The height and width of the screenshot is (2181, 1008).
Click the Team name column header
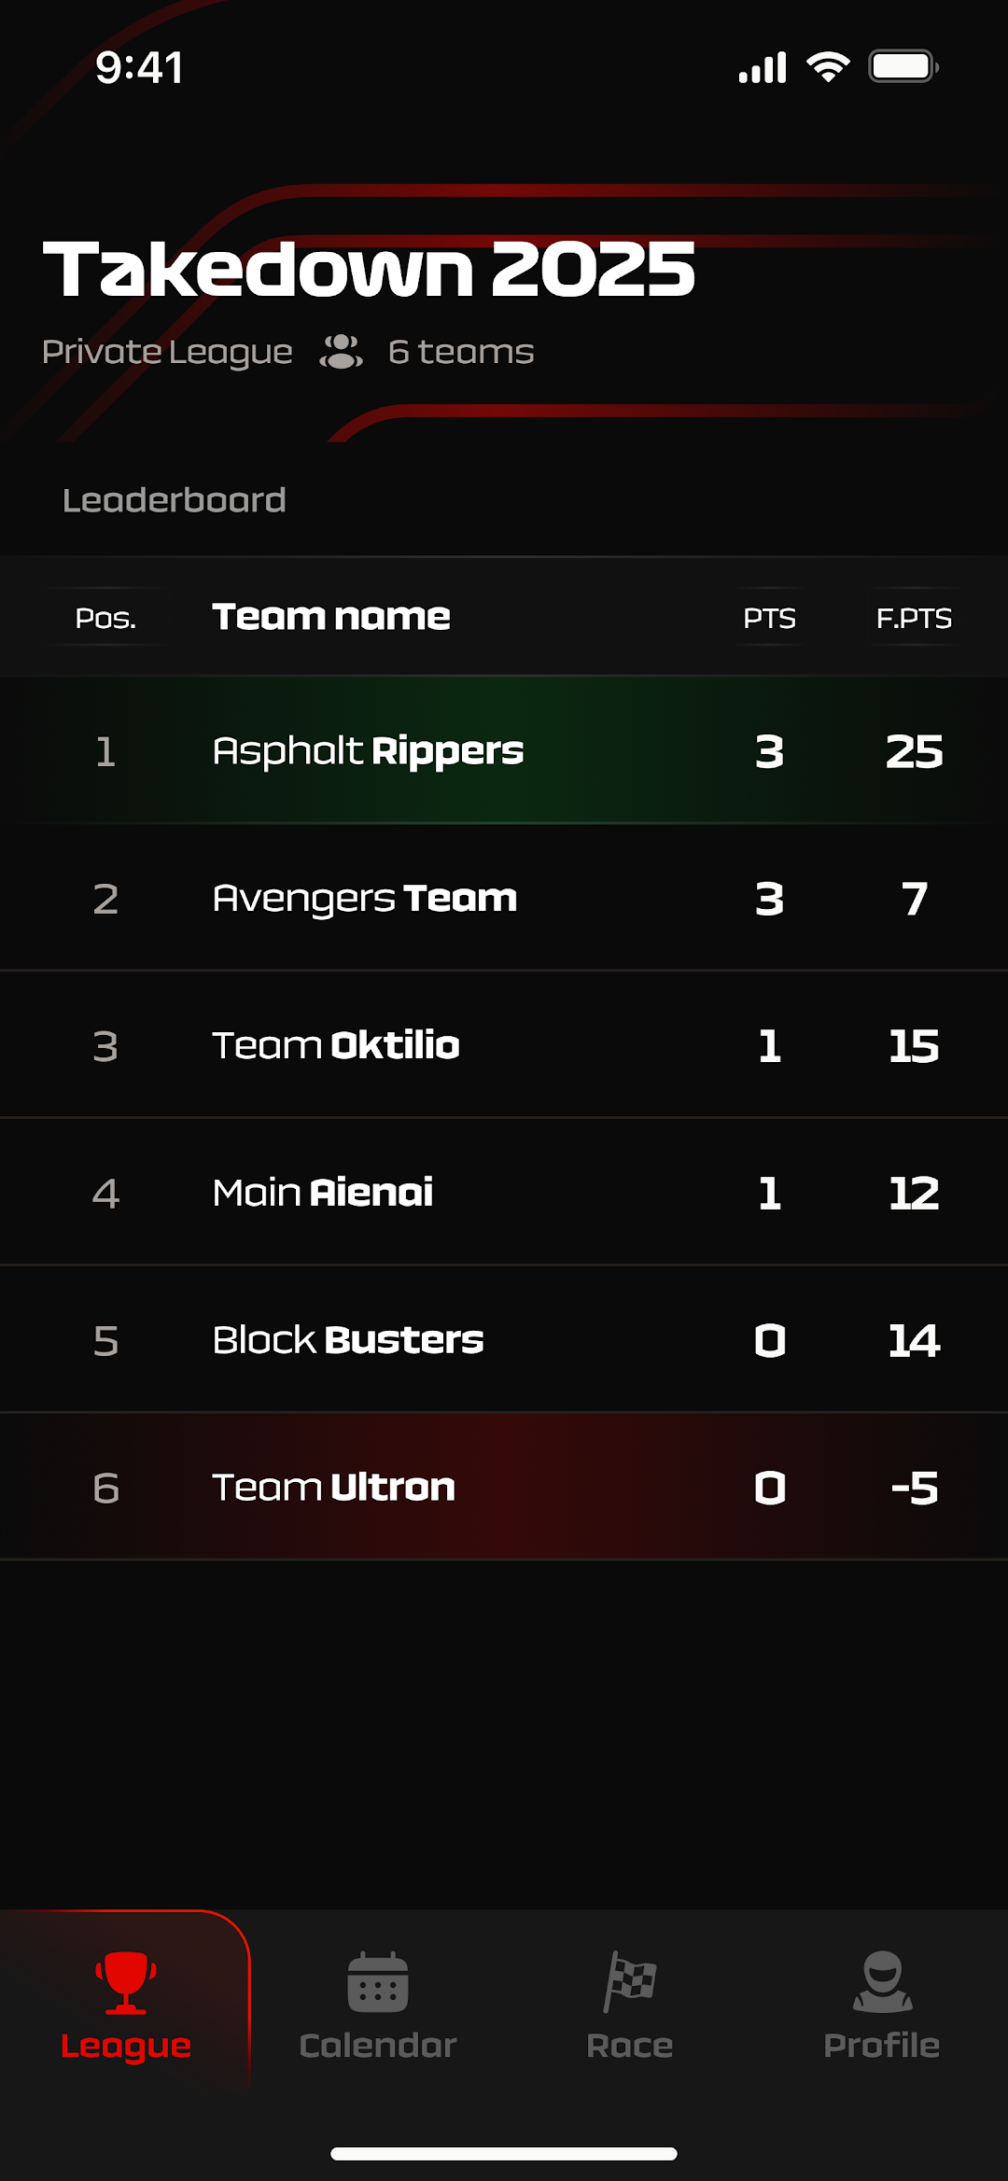click(331, 616)
